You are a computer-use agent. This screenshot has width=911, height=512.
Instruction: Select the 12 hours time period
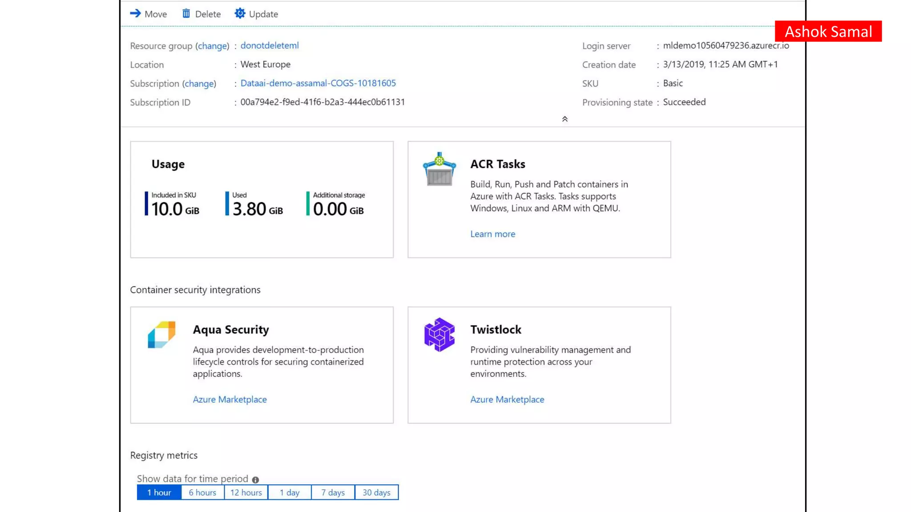(246, 492)
